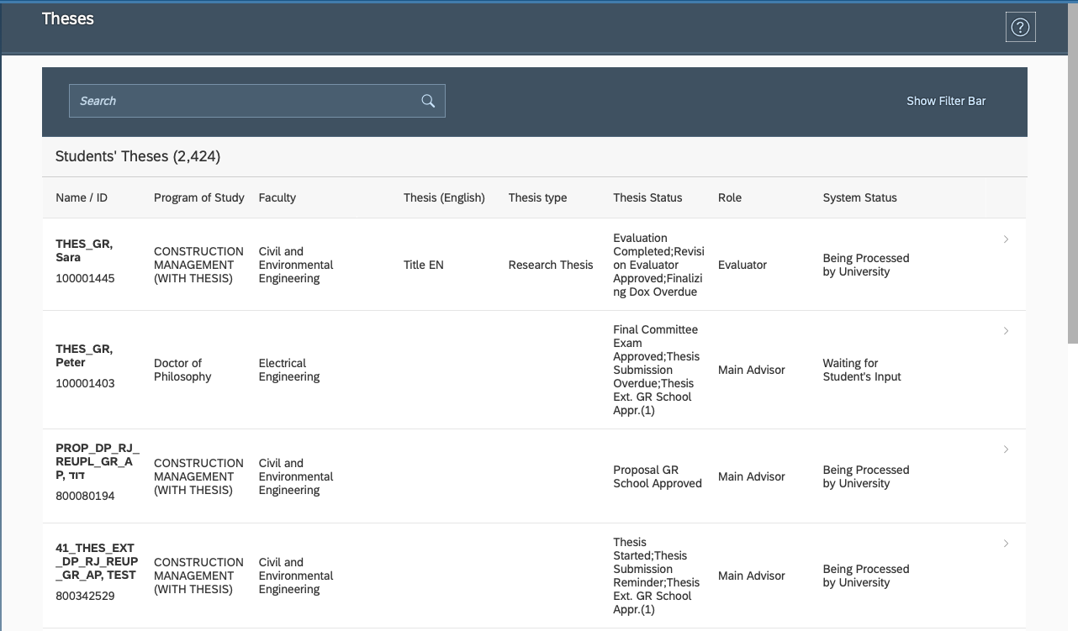Screen dimensions: 1078x631
Task: Click the System Status column header
Action: pos(859,197)
